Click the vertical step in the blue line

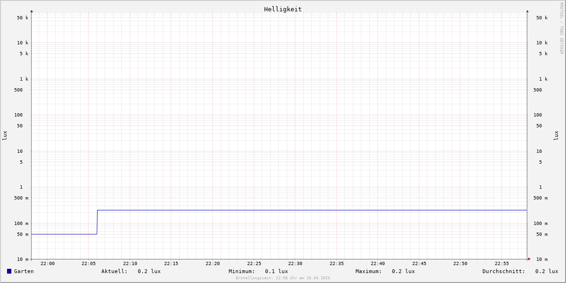pyautogui.click(x=97, y=222)
